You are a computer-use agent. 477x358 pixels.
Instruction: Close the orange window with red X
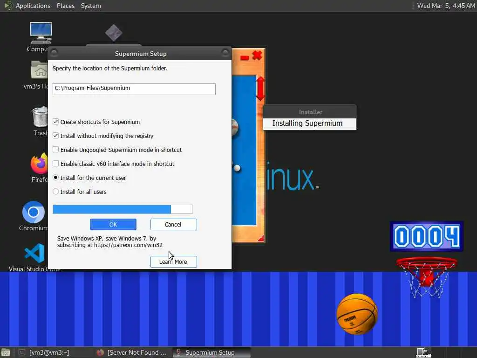[257, 55]
